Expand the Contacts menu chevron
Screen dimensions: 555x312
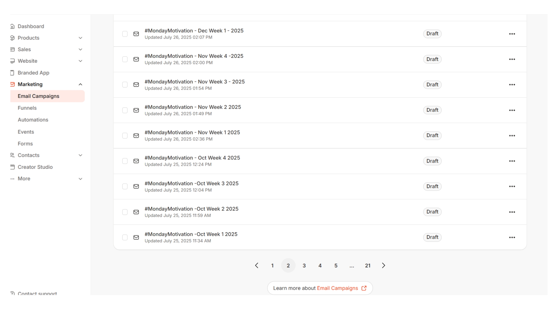(80, 155)
